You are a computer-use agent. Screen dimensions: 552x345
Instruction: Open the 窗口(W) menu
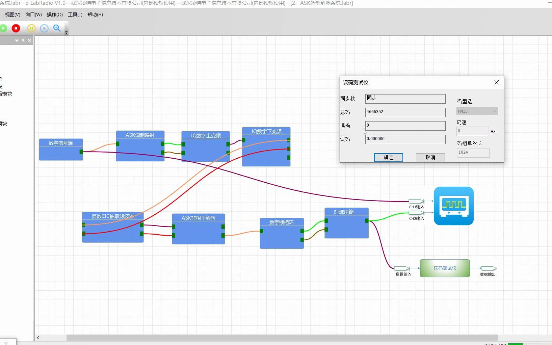pos(33,15)
